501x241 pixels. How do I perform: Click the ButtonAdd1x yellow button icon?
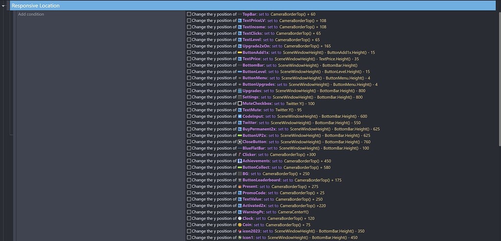(240, 53)
